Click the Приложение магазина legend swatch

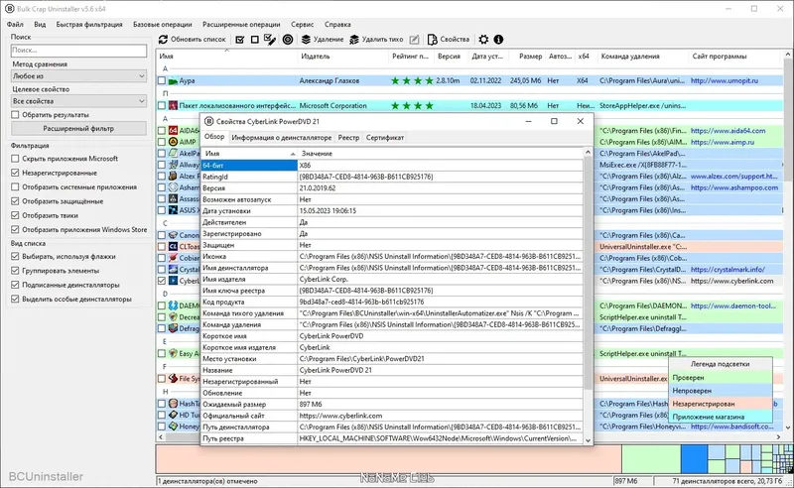(x=721, y=418)
